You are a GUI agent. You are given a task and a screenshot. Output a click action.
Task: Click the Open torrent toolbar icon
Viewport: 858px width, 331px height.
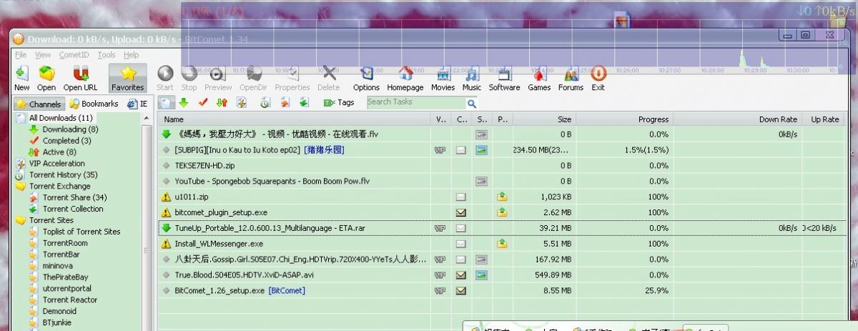point(46,78)
